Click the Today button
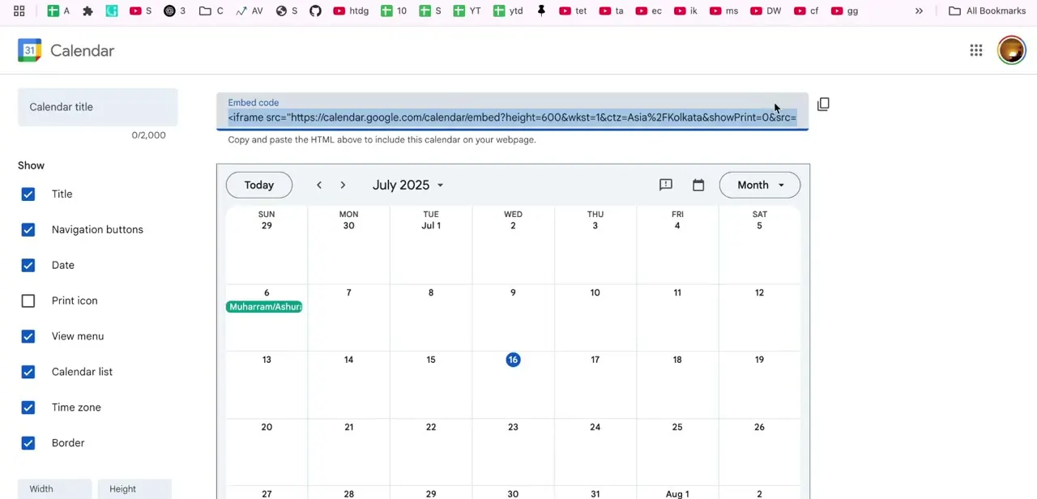The width and height of the screenshot is (1037, 499). pos(259,185)
